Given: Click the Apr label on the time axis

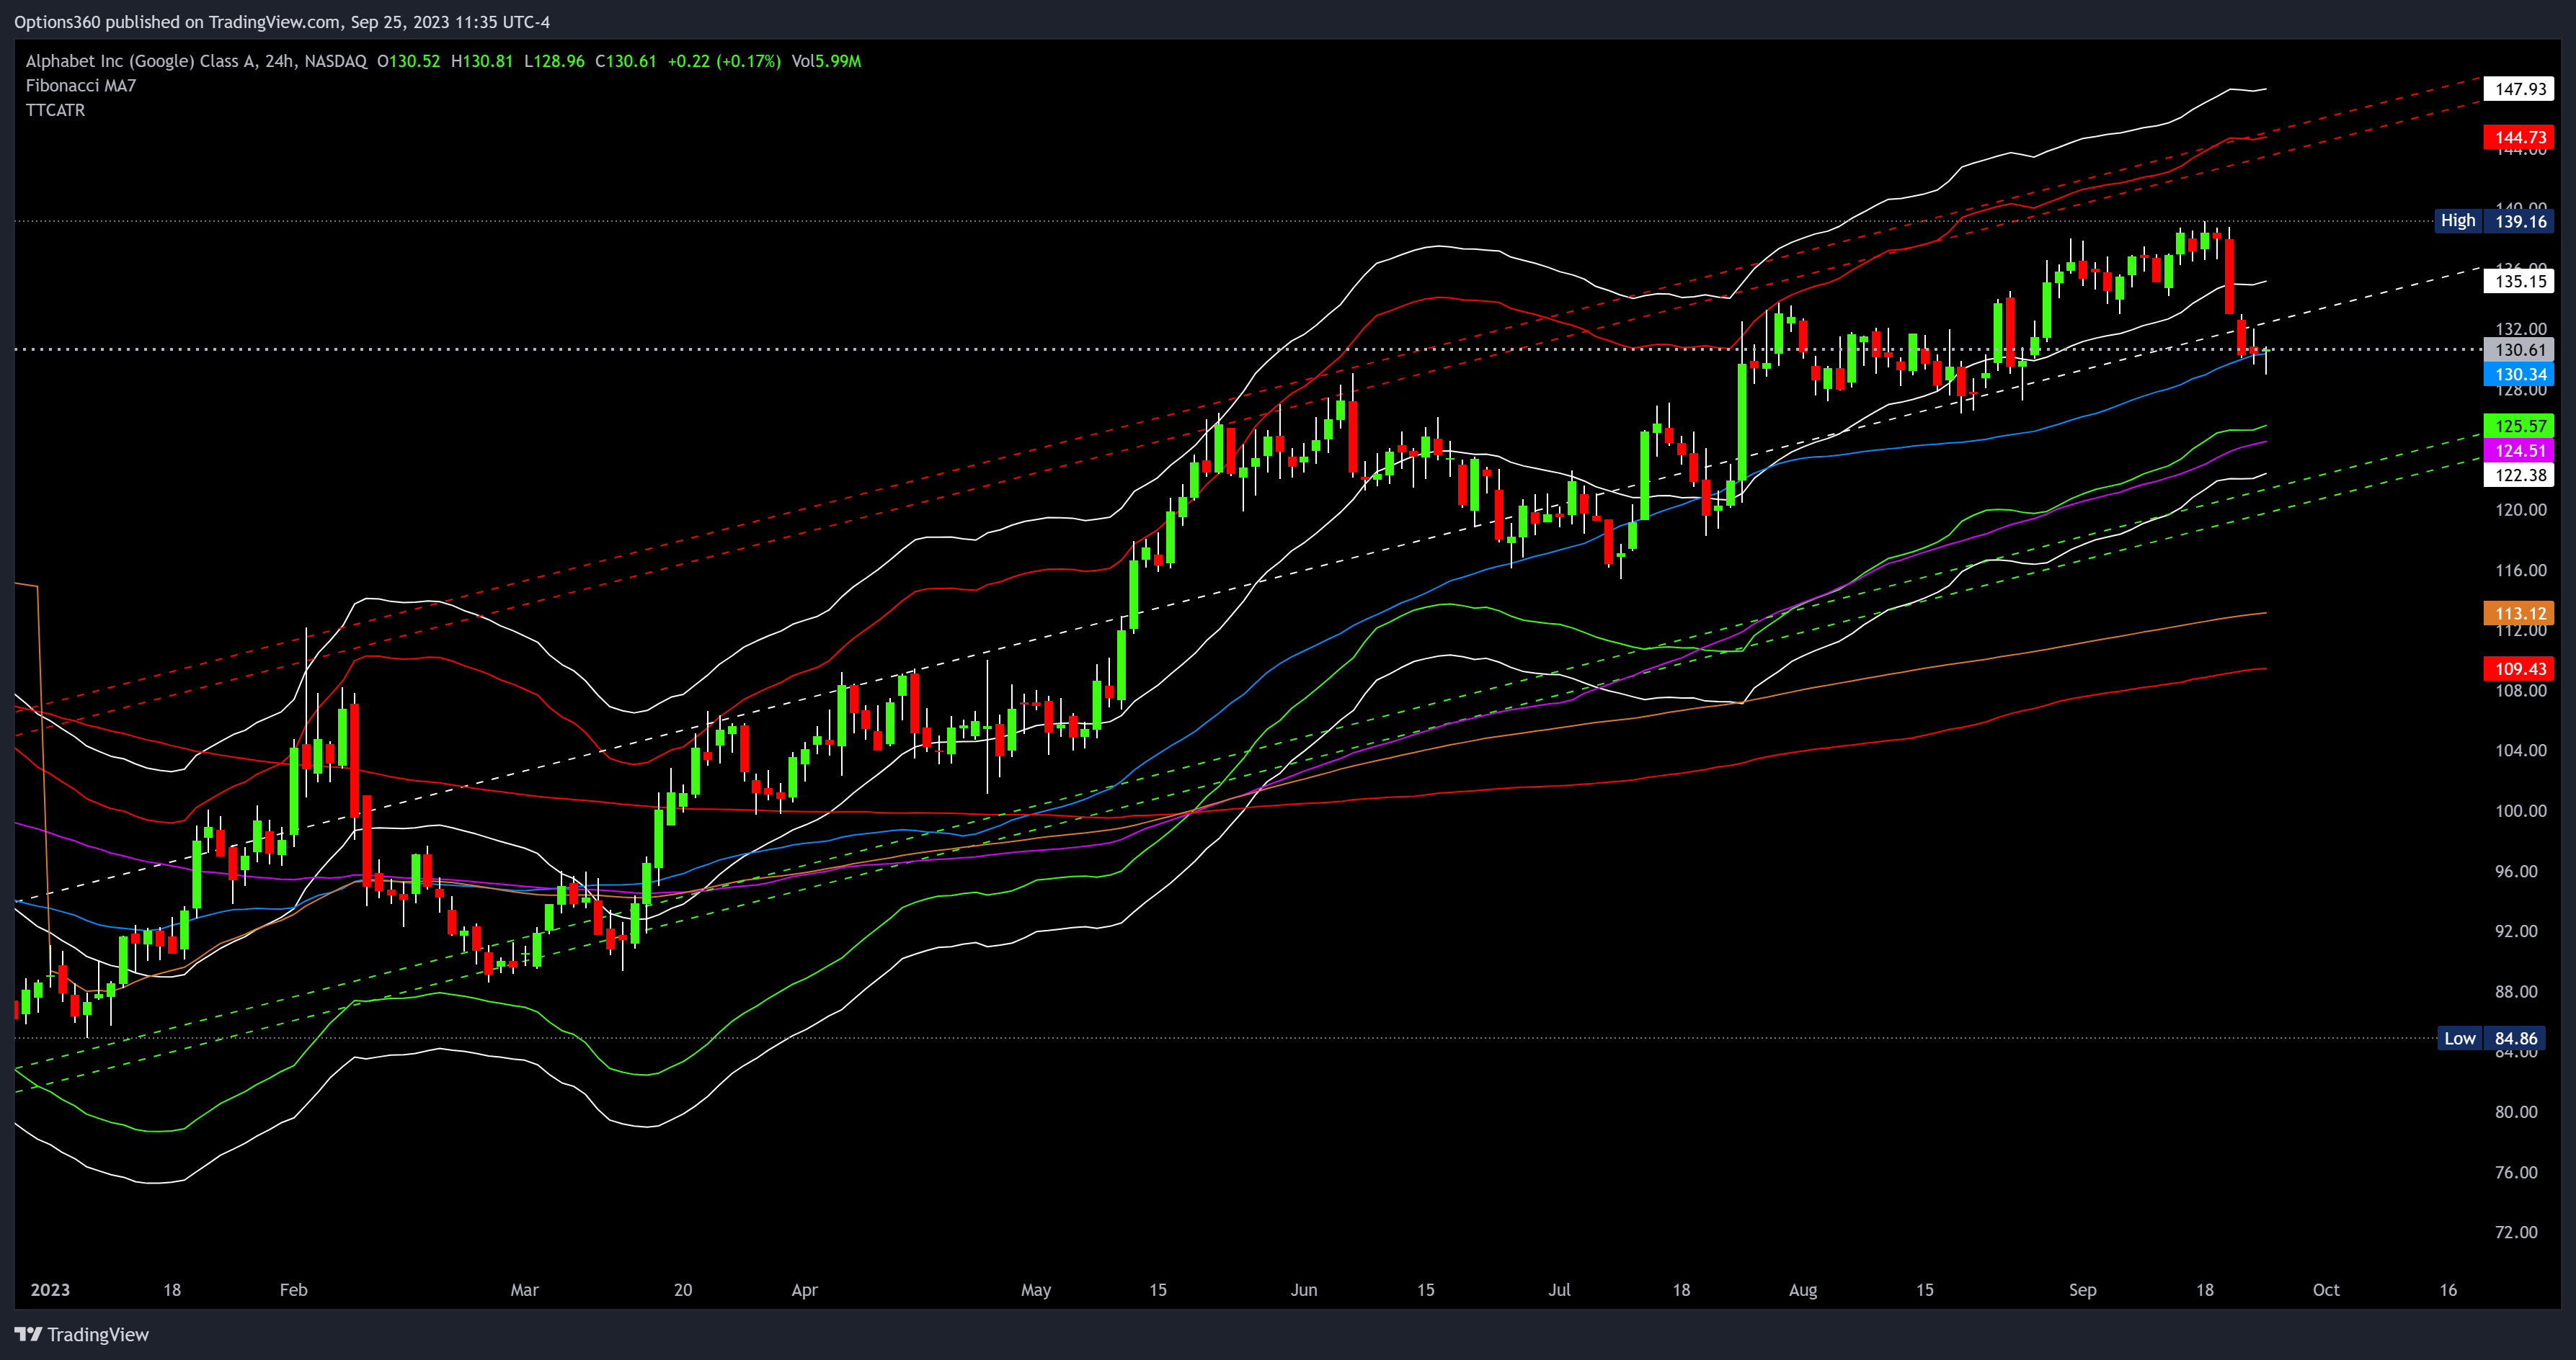Looking at the screenshot, I should point(804,1289).
